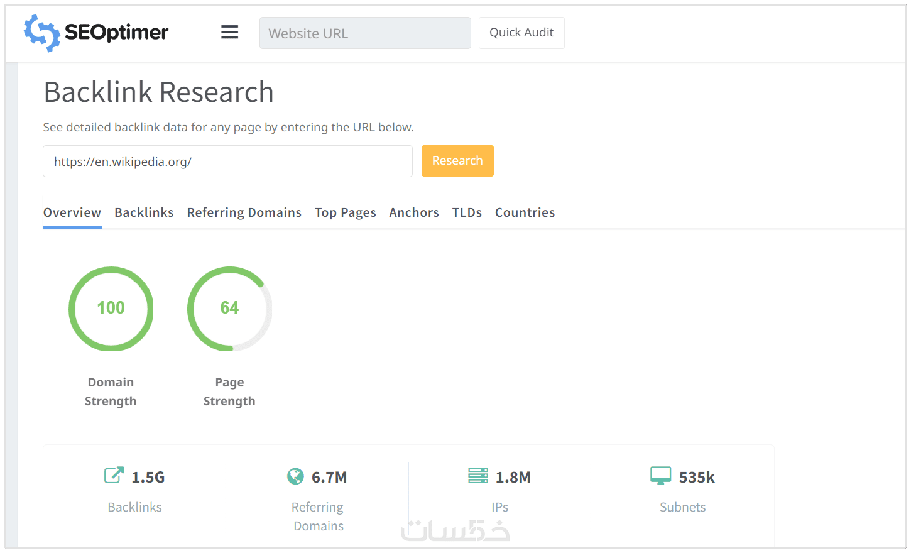911x553 pixels.
Task: Click the orange Research button
Action: coord(457,161)
